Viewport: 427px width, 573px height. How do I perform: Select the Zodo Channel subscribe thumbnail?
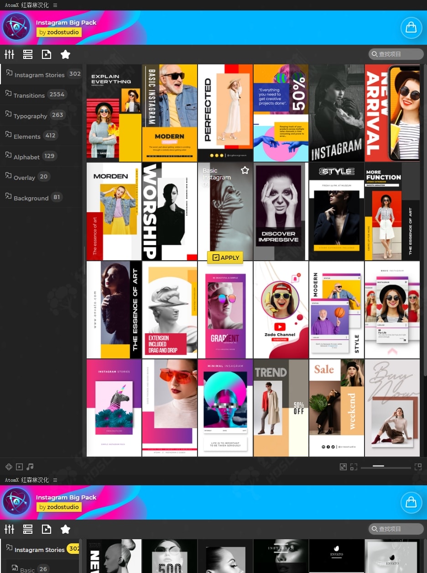coord(281,310)
